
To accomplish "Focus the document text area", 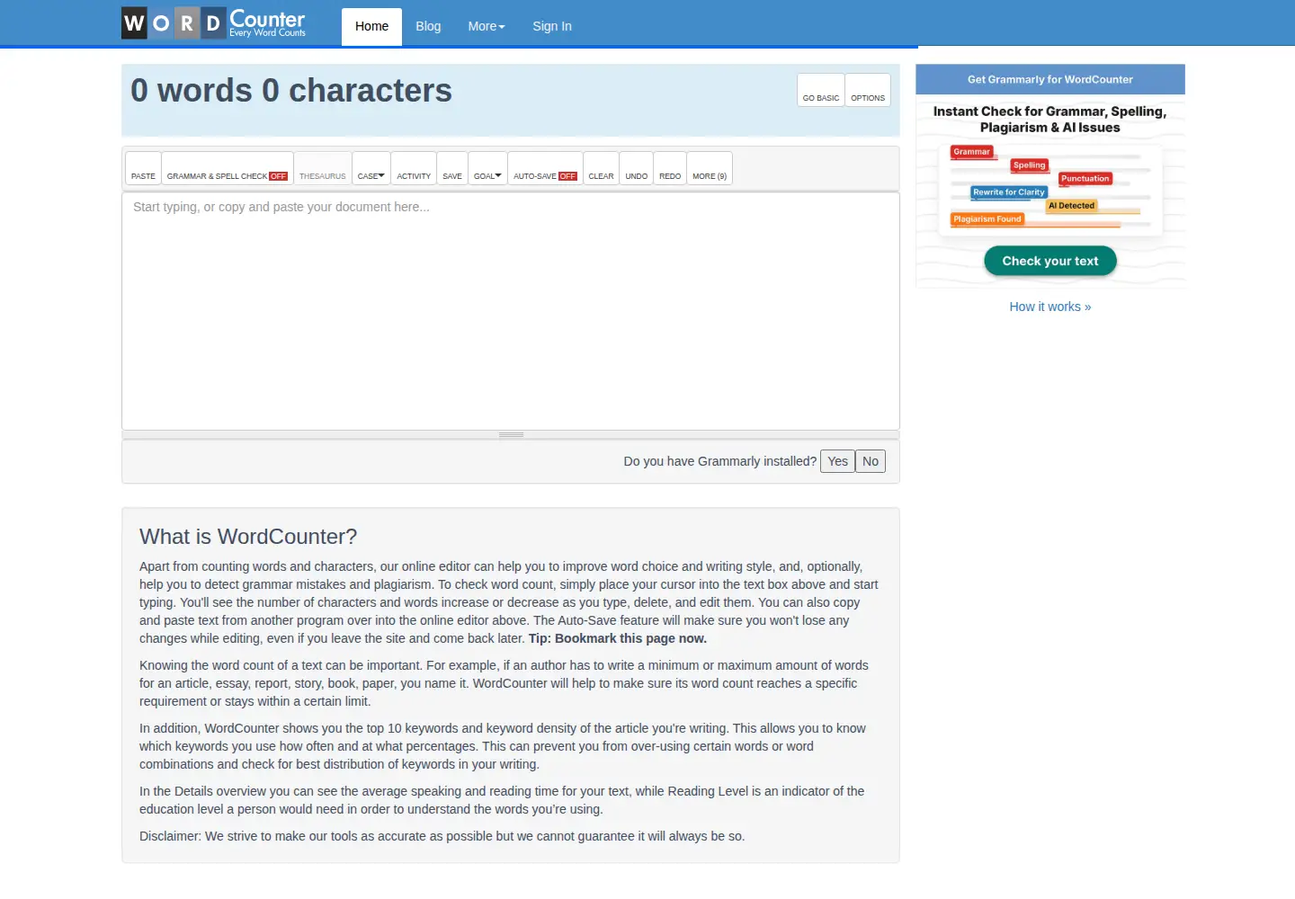I will [511, 311].
